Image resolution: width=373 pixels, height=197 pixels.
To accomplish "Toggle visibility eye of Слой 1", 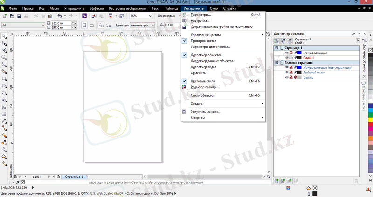I will (x=287, y=58).
